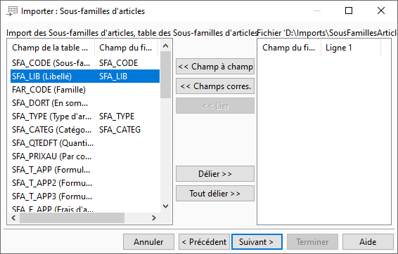Go to next step with Suivant >
This screenshot has height=254, width=398.
point(257,242)
